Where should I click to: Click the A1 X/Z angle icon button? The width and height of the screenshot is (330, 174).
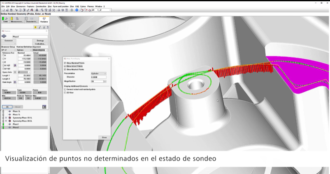[15, 65]
